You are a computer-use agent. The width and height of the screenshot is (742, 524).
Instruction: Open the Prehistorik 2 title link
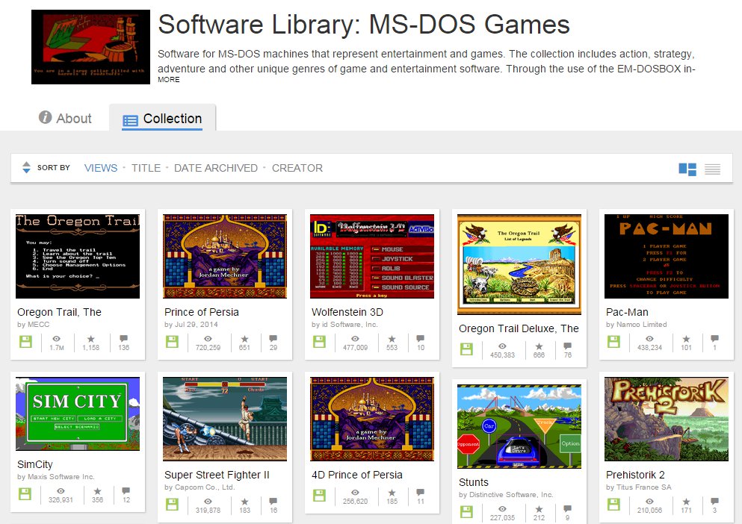pos(635,475)
